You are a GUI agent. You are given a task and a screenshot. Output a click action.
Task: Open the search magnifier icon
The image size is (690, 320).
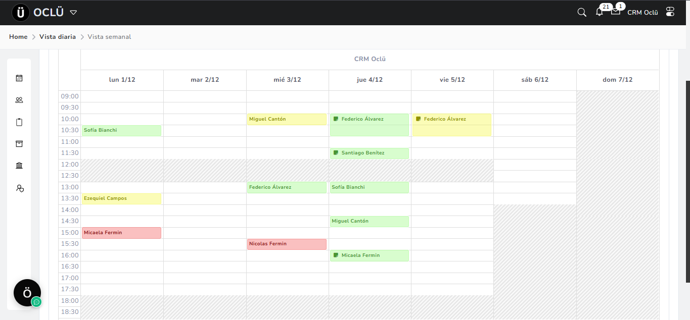(x=582, y=12)
